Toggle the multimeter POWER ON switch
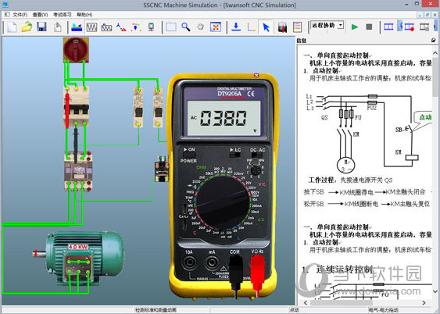 [189, 155]
